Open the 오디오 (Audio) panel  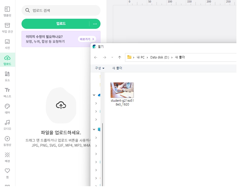click(x=7, y=124)
